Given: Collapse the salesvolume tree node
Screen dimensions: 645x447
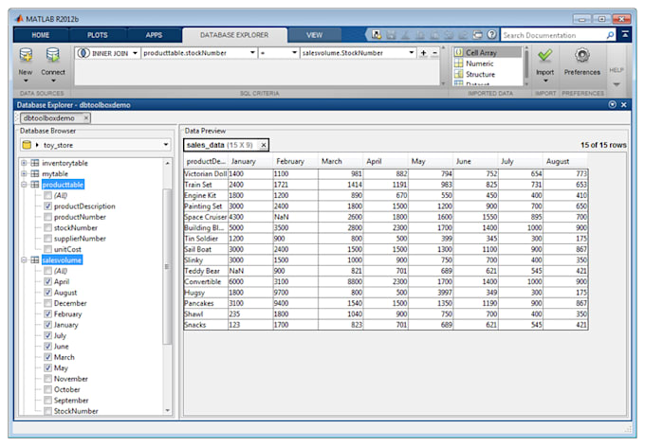Looking at the screenshot, I should (x=24, y=259).
